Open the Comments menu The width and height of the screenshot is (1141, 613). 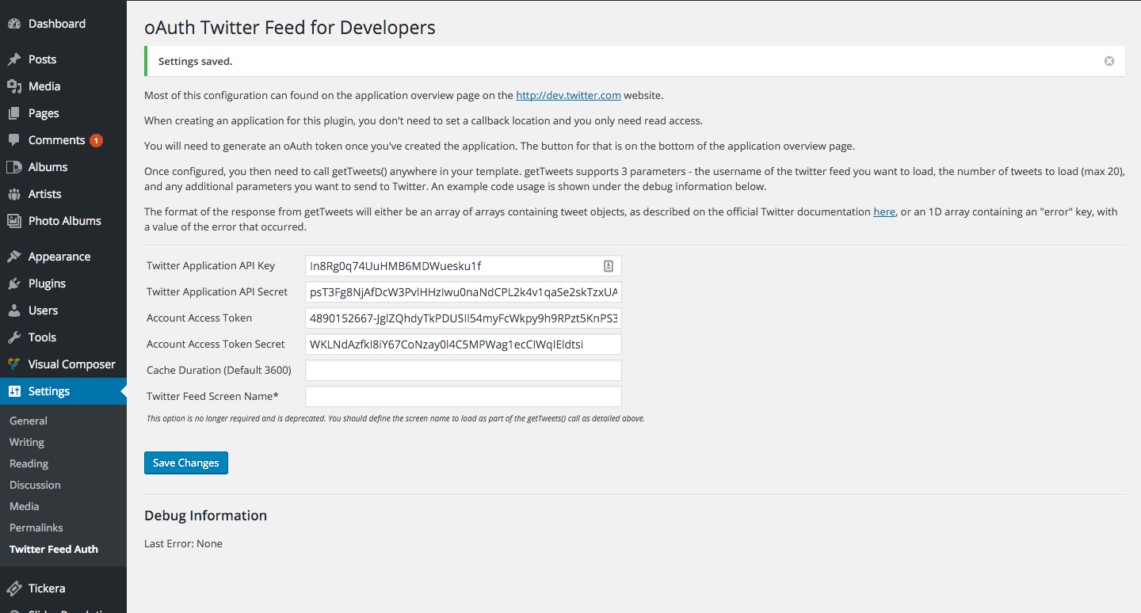click(x=63, y=140)
